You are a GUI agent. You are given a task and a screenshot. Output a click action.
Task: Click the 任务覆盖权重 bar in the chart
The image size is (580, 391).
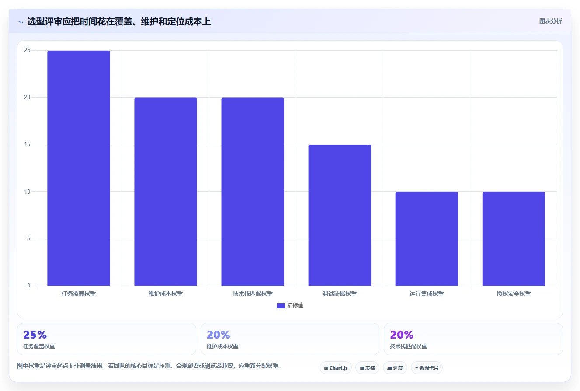(x=79, y=168)
